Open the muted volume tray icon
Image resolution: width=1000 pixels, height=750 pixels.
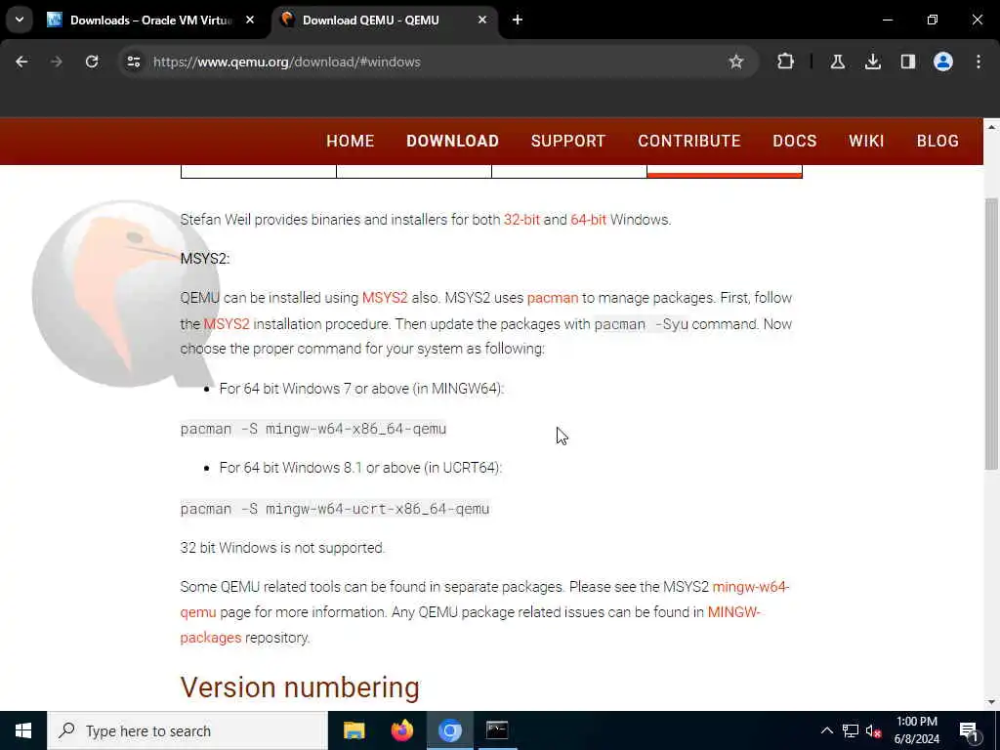pos(874,730)
